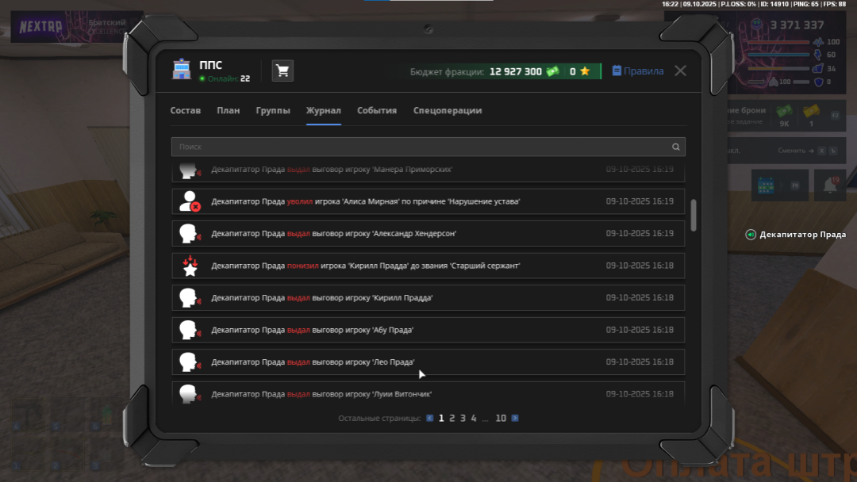Image resolution: width=857 pixels, height=482 pixels.
Task: Click the reprimand icon for Абу Прада entry
Action: (x=189, y=330)
